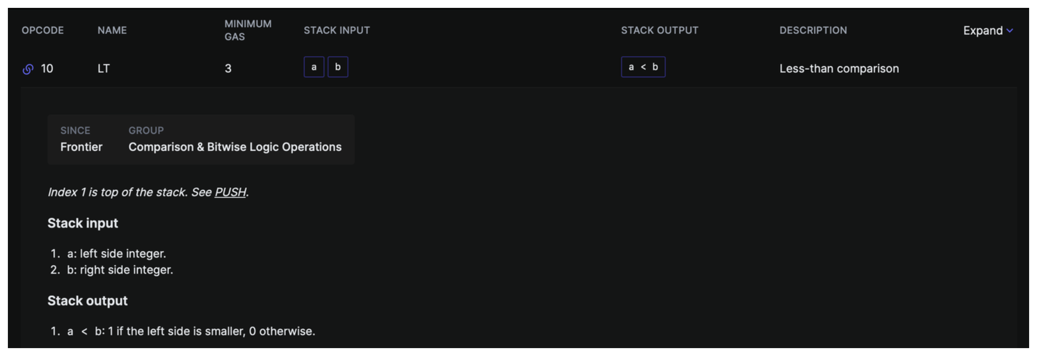The width and height of the screenshot is (1037, 356).
Task: Click the minimum gas value 3
Action: 228,69
